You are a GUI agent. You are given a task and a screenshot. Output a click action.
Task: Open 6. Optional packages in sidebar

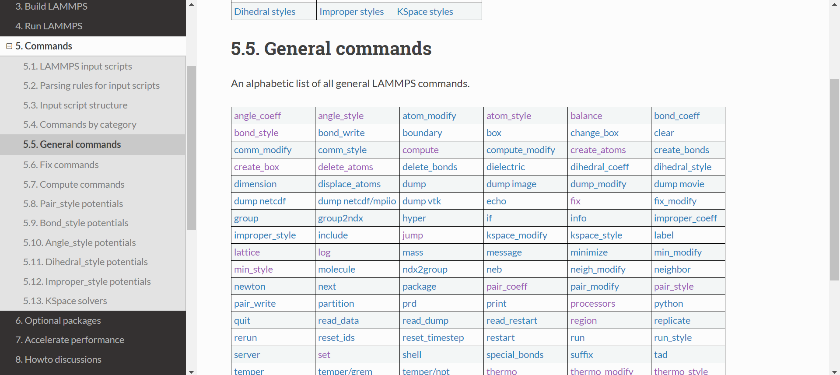coord(58,320)
